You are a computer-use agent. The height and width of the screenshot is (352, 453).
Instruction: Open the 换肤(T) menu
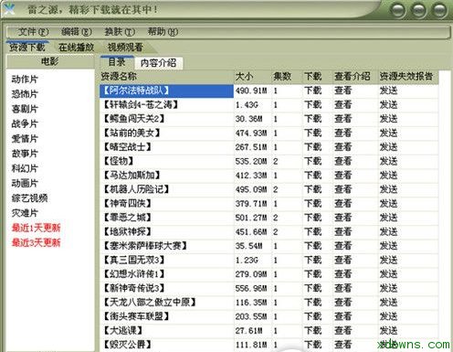coord(120,32)
